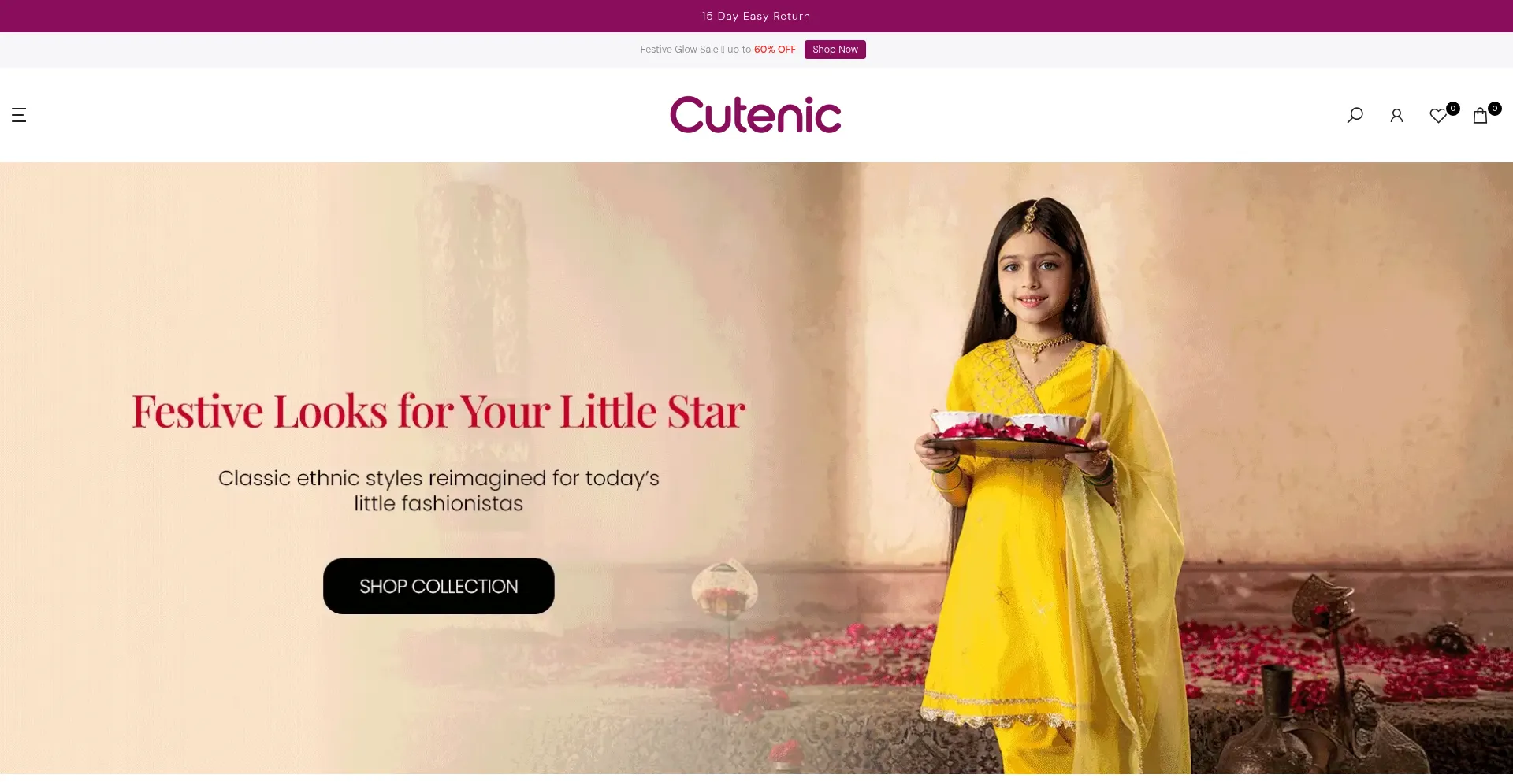Click the Shop Now sale button
1513x782 pixels.
click(835, 50)
